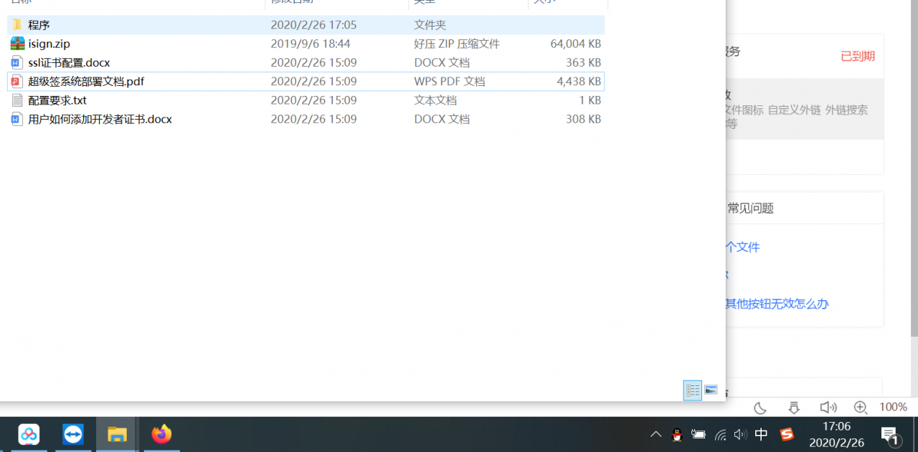The image size is (918, 452).
Task: Open Firefox from the taskbar
Action: click(x=161, y=434)
